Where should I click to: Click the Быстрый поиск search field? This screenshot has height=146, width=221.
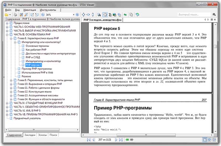pos(194,14)
